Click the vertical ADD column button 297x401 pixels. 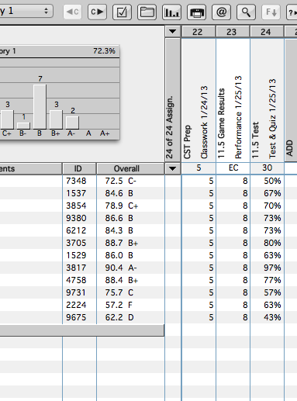[x=291, y=100]
